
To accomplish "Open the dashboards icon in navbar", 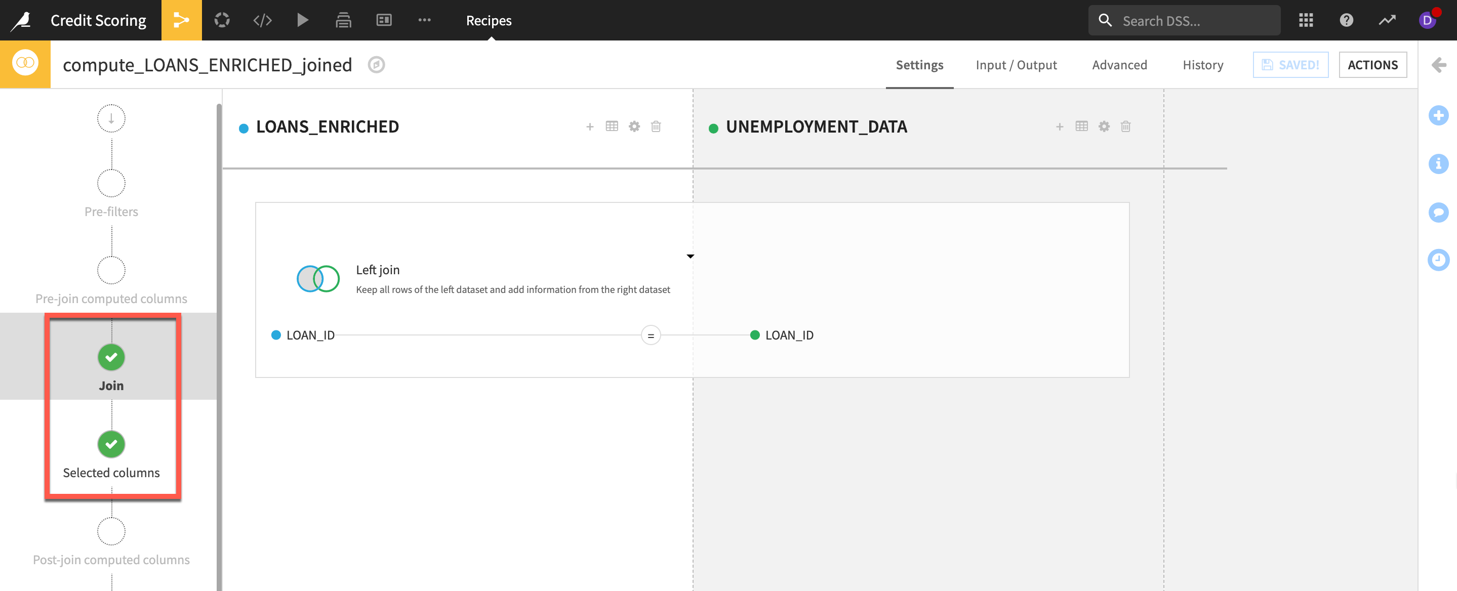I will click(x=383, y=20).
